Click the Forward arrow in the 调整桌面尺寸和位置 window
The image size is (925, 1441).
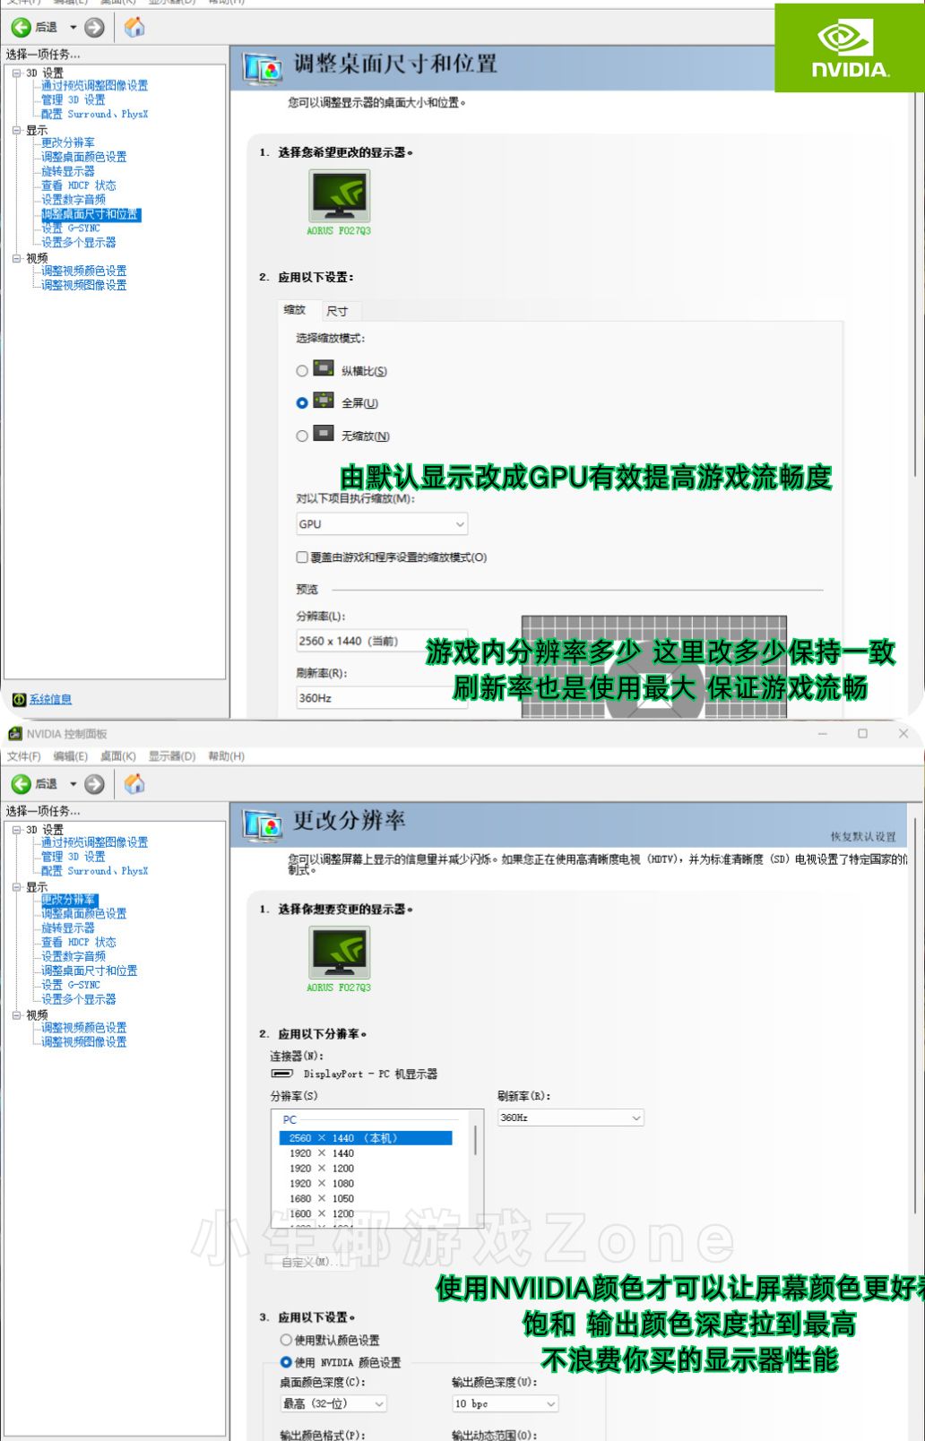click(94, 28)
